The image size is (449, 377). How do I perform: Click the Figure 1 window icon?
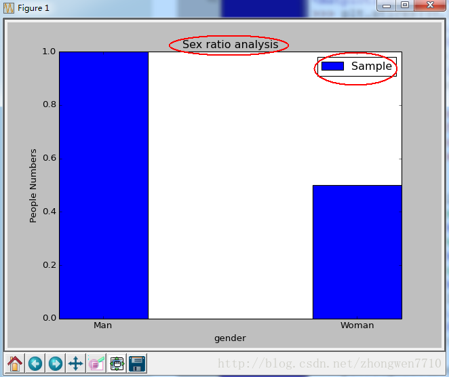(x=9, y=8)
